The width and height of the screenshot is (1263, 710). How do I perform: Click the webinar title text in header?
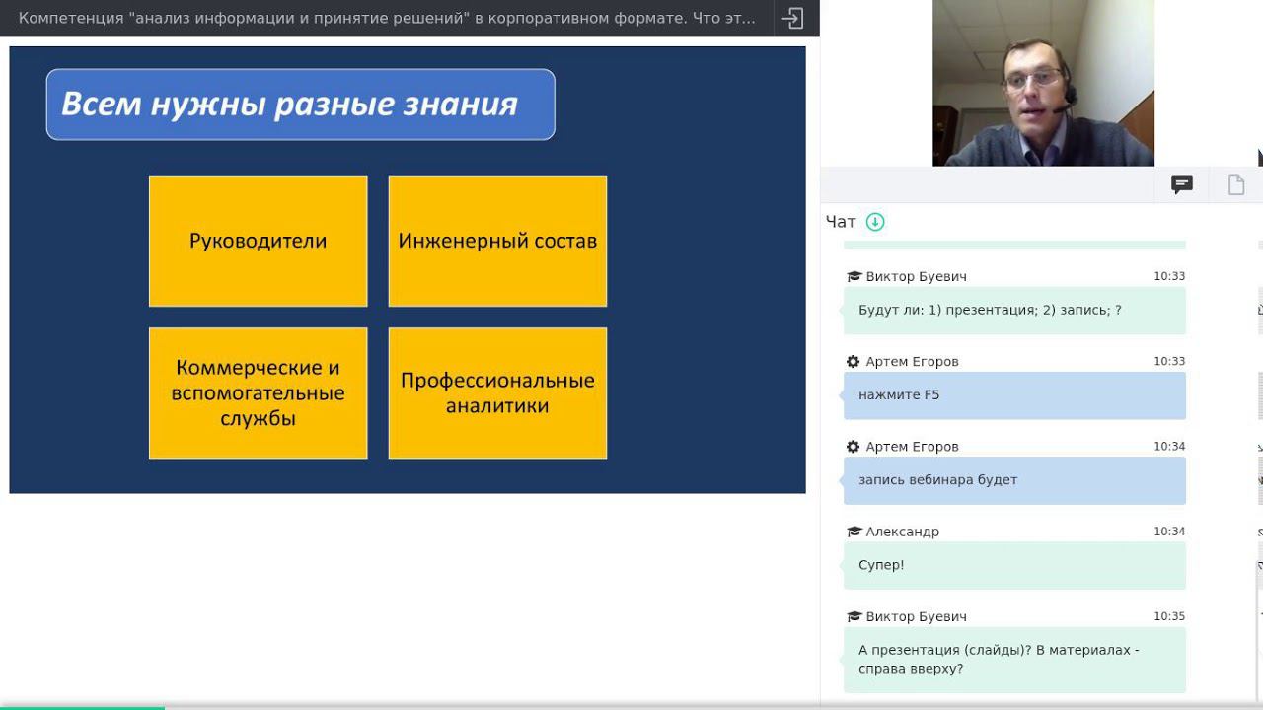(387, 18)
